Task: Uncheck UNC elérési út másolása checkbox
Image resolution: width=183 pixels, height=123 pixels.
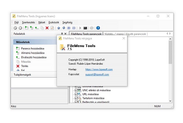Action: pyautogui.click(x=76, y=90)
